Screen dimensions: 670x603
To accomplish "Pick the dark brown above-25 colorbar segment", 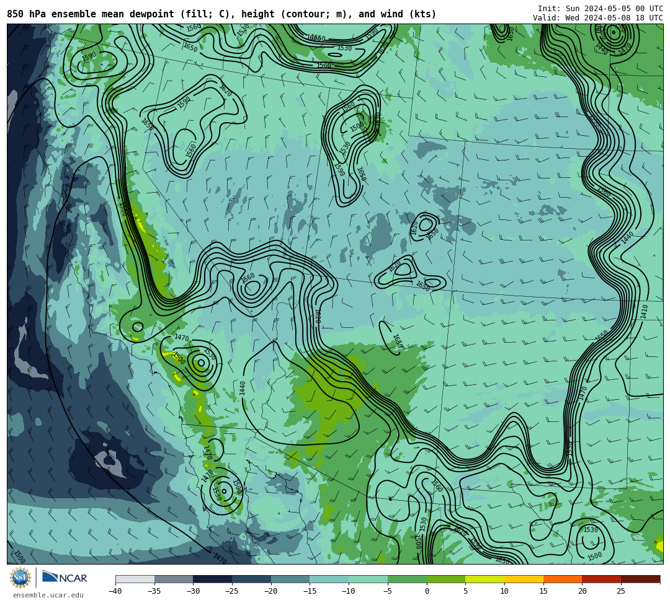I will click(640, 579).
